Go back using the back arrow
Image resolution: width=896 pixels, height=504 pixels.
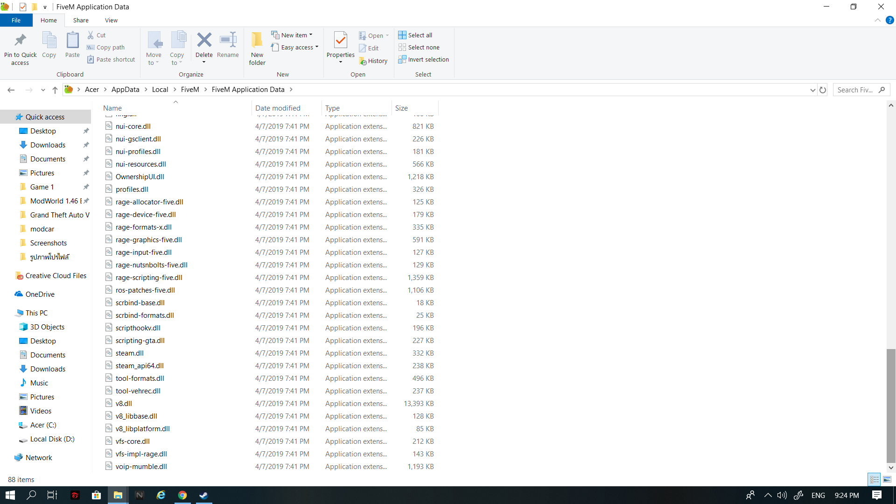[x=11, y=90]
